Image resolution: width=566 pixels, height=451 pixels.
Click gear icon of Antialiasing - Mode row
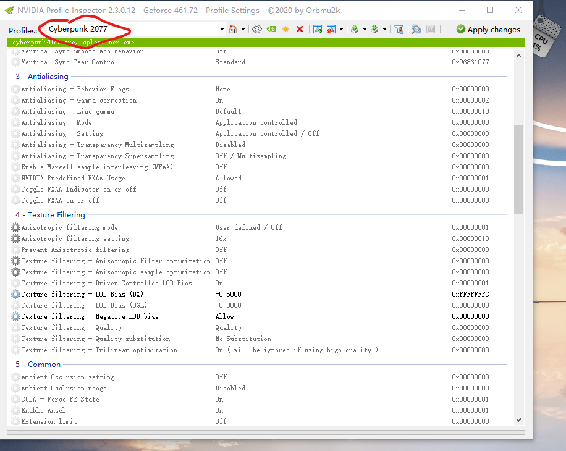click(x=15, y=123)
